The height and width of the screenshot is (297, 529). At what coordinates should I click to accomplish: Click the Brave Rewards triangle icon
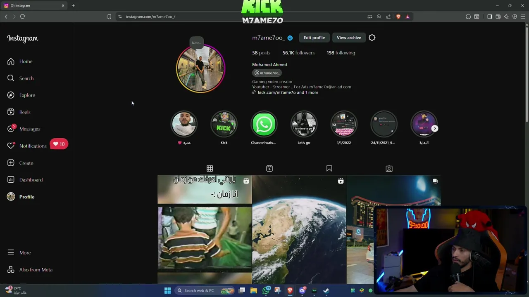coord(407,16)
